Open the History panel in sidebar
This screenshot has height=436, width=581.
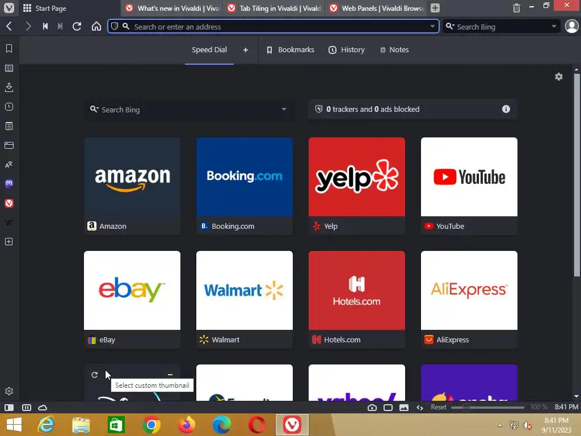click(9, 107)
